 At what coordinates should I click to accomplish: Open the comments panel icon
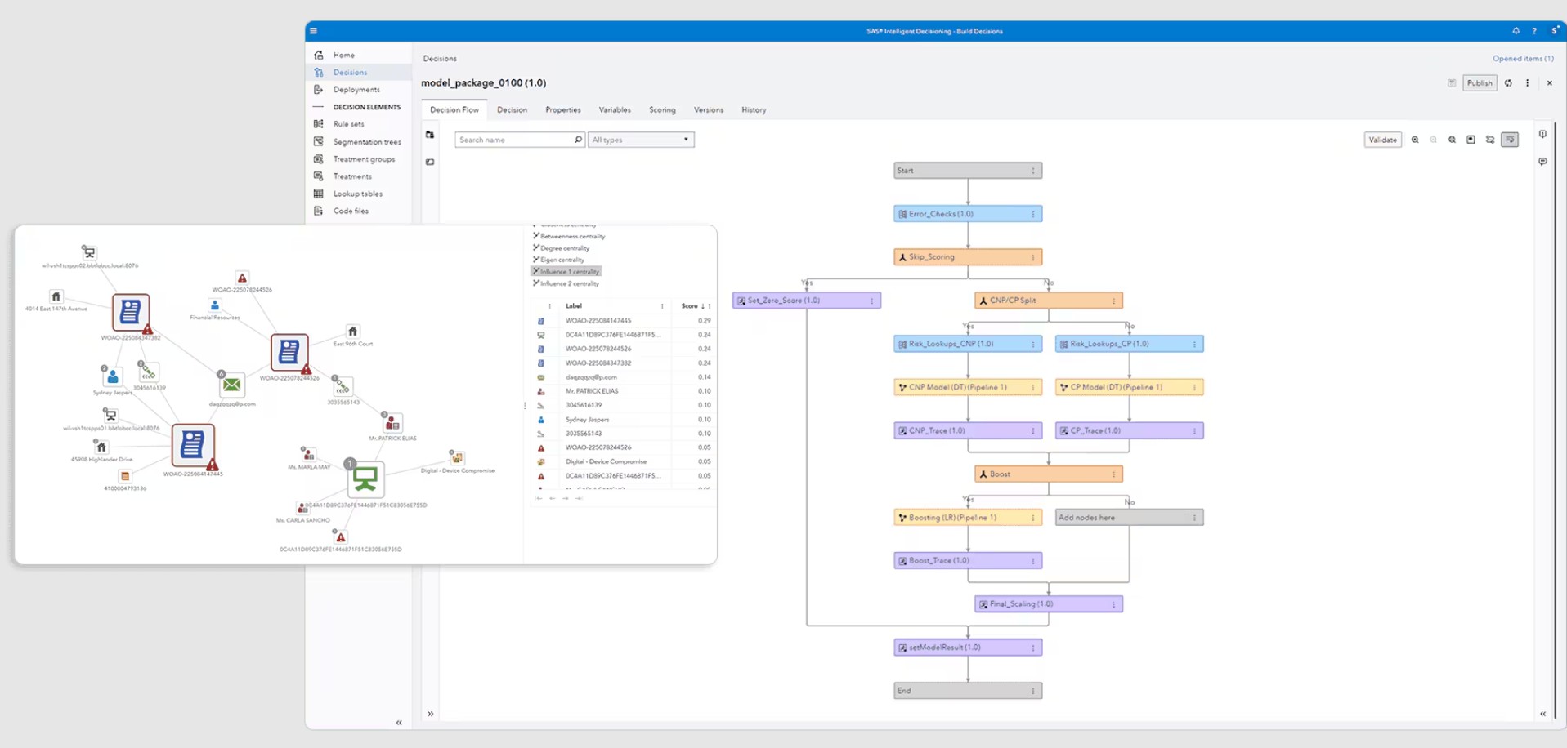pyautogui.click(x=1542, y=162)
